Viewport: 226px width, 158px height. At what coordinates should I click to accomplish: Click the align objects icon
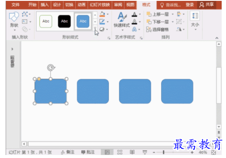[179, 14]
